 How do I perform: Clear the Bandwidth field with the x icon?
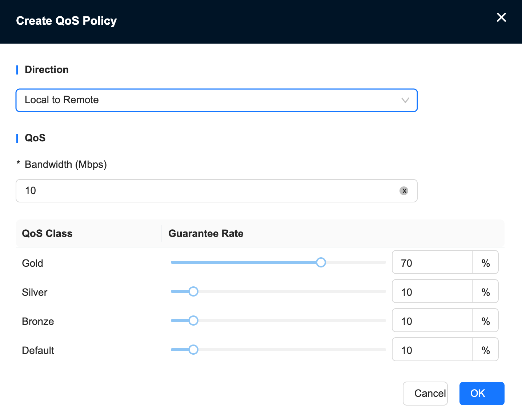coord(404,191)
